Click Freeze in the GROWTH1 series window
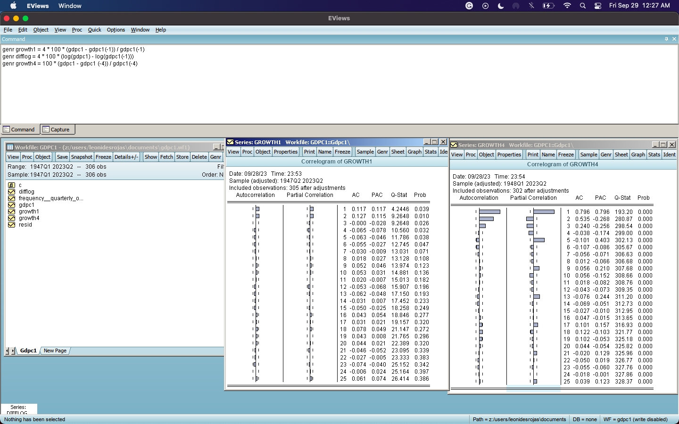 (342, 152)
